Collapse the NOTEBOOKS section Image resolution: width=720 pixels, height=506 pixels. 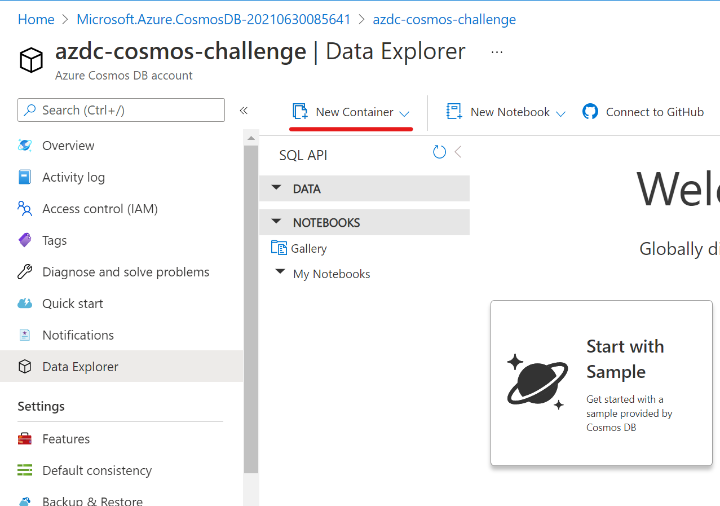coord(276,222)
